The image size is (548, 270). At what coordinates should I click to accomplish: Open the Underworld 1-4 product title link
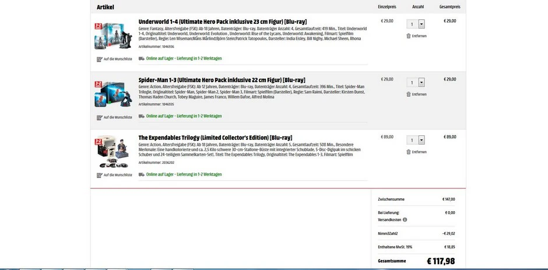(223, 22)
